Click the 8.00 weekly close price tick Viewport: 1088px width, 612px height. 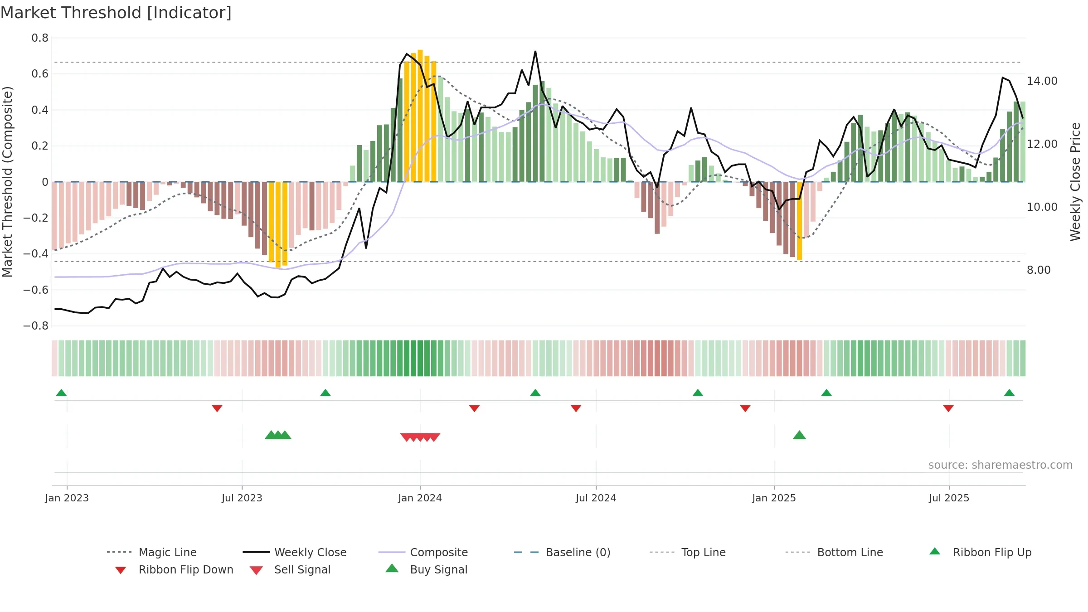click(1039, 270)
